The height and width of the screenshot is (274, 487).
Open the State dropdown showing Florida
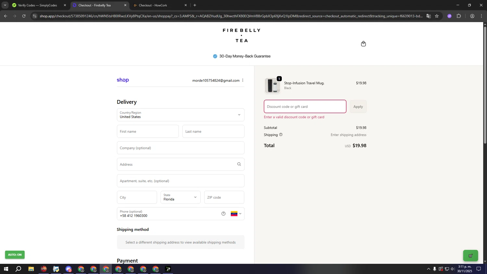pos(181,197)
